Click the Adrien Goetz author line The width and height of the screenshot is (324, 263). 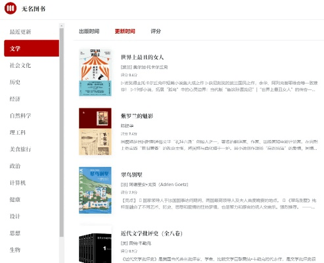point(154,185)
